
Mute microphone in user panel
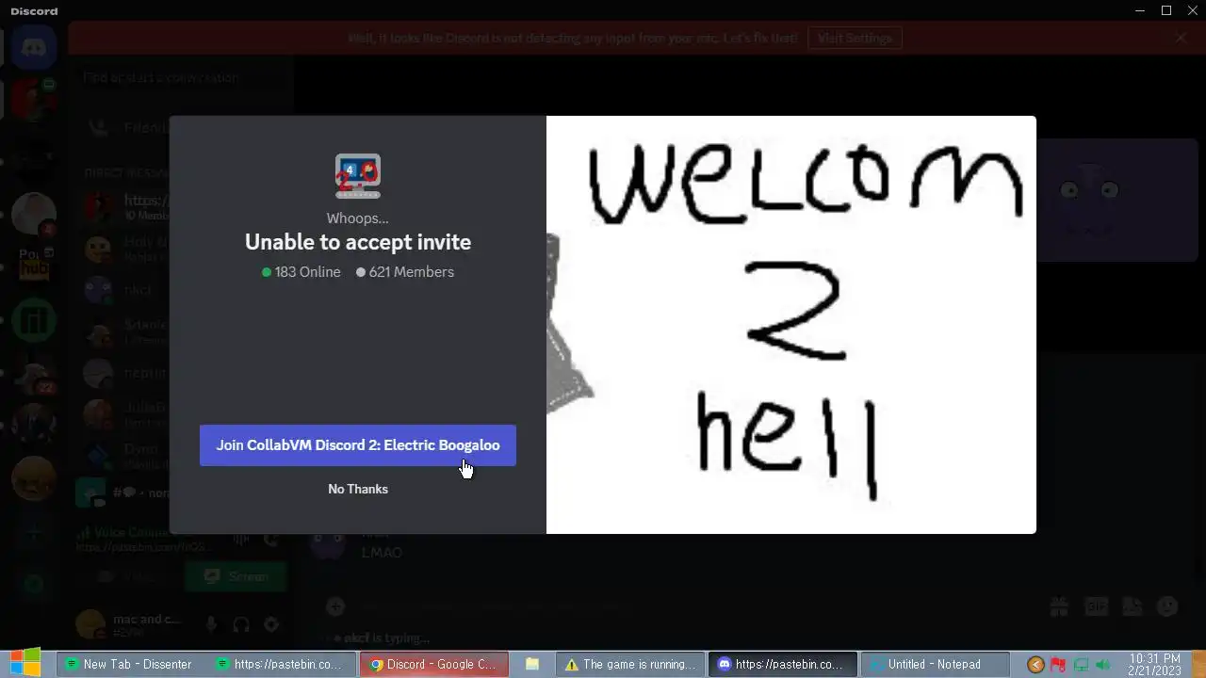coord(211,624)
